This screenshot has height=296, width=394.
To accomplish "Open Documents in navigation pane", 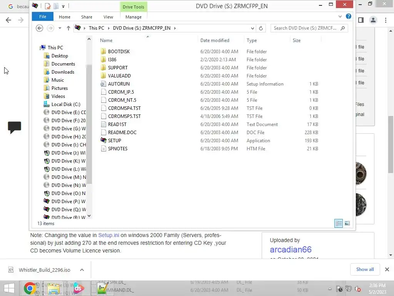I will [x=63, y=64].
